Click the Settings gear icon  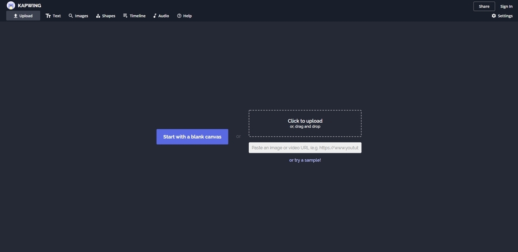click(494, 16)
